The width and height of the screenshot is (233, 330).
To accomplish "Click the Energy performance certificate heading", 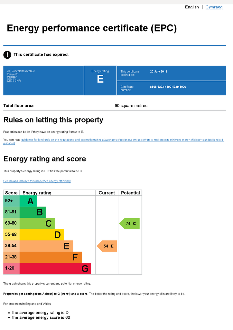I will point(92,28).
